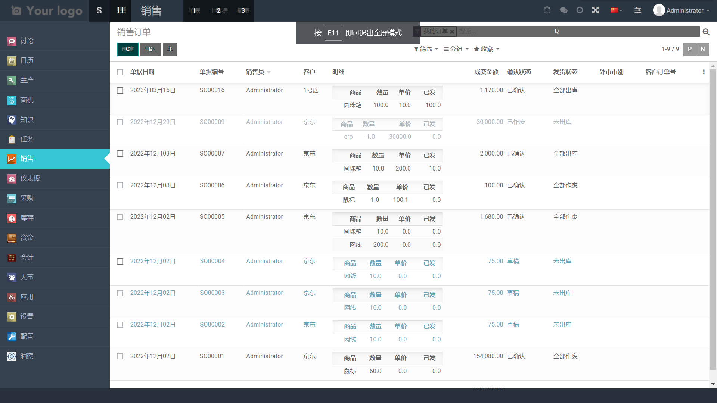The width and height of the screenshot is (717, 403).
Task: Open order link SO00003
Action: click(x=212, y=293)
